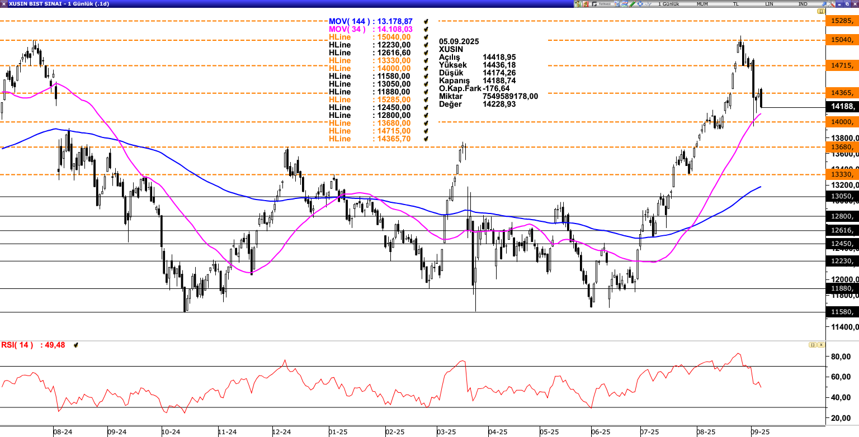Click the left yellow icon in RSI panel corner
The image size is (859, 437).
[812, 345]
